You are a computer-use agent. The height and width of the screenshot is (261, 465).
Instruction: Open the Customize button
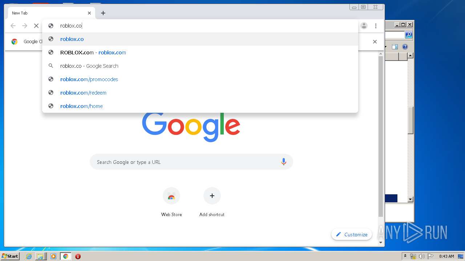coord(352,235)
